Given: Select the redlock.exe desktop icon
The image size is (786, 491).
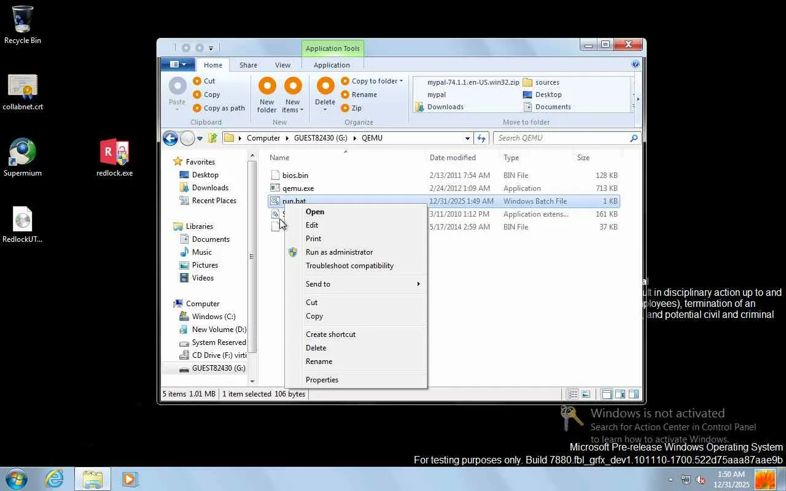Looking at the screenshot, I should click(114, 158).
